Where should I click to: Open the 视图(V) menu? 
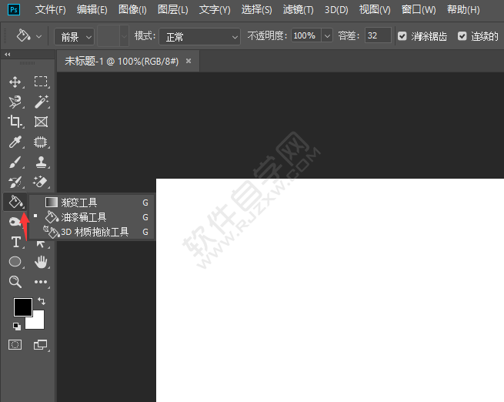click(375, 10)
